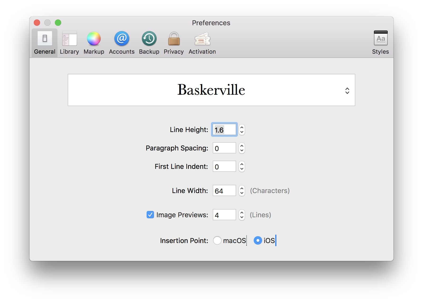Open the Activation ticket pane
This screenshot has height=303, width=423.
tap(202, 43)
